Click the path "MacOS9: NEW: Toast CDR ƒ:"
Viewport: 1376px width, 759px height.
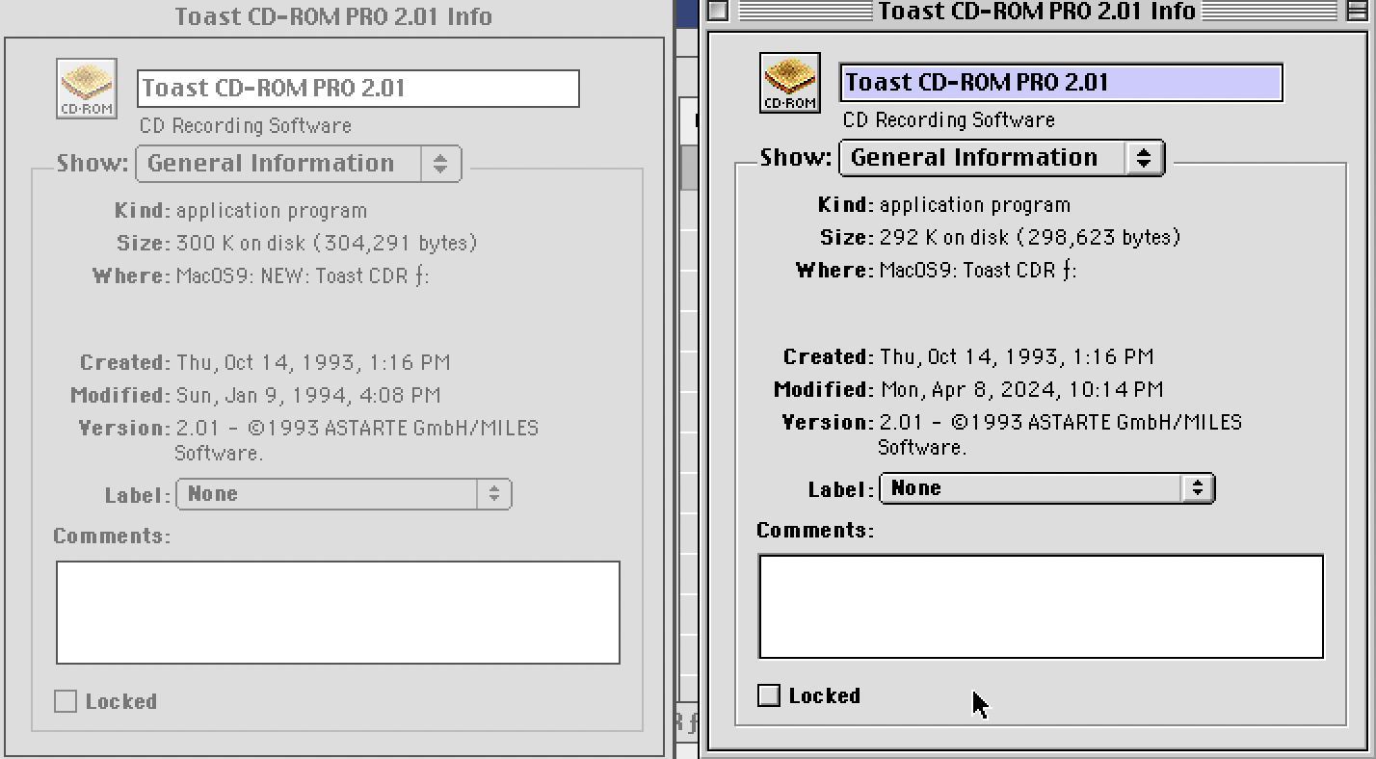pyautogui.click(x=303, y=276)
